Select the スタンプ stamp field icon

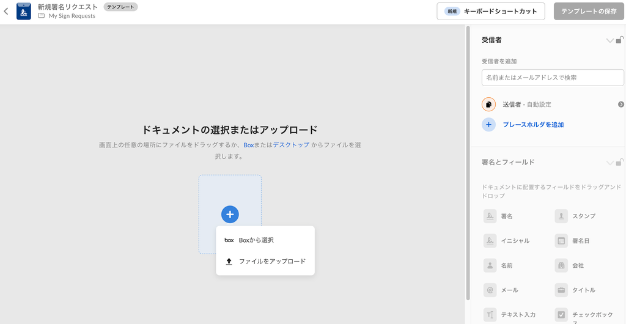(x=561, y=216)
